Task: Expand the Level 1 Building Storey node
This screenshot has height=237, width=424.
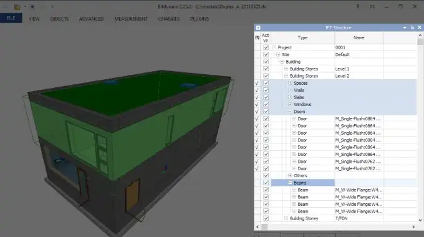Action: click(x=286, y=69)
